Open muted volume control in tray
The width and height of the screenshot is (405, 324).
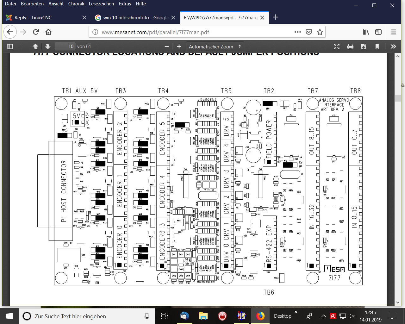tap(352, 316)
